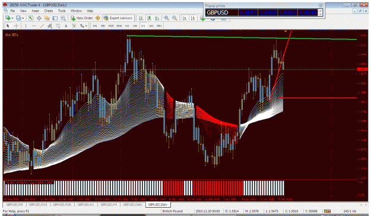371x216 pixels.
Task: Zoom out on the chart
Action: click(175, 18)
